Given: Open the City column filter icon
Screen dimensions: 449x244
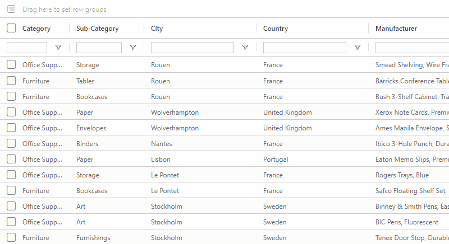Looking at the screenshot, I should (x=245, y=48).
